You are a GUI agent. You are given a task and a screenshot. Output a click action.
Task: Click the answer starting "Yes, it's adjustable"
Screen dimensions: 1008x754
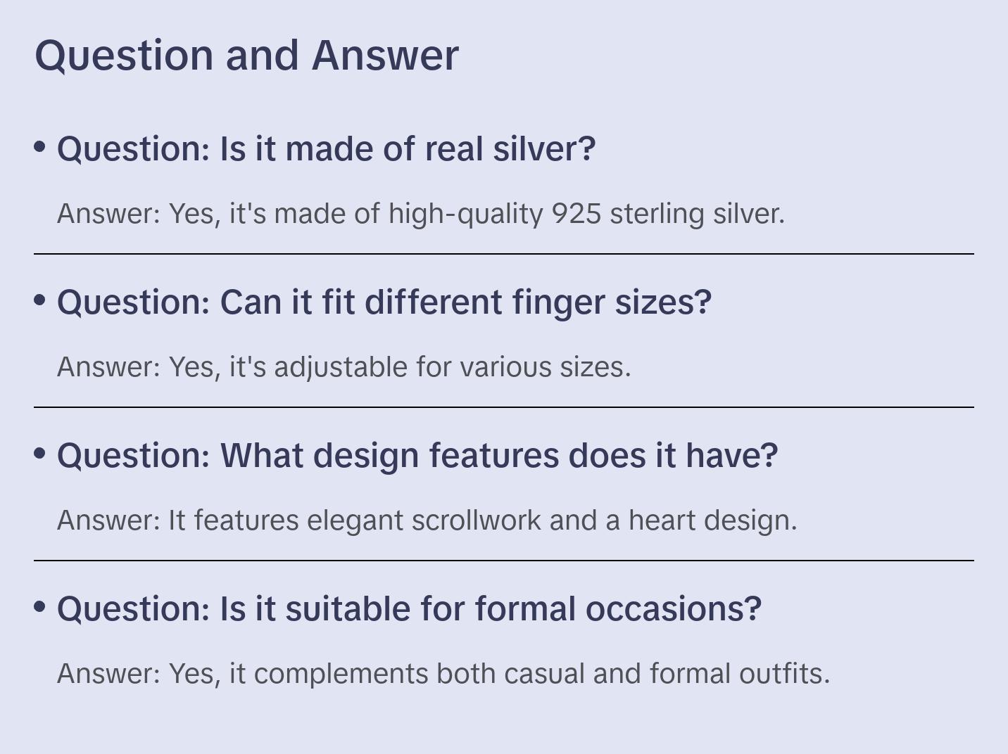click(x=344, y=367)
